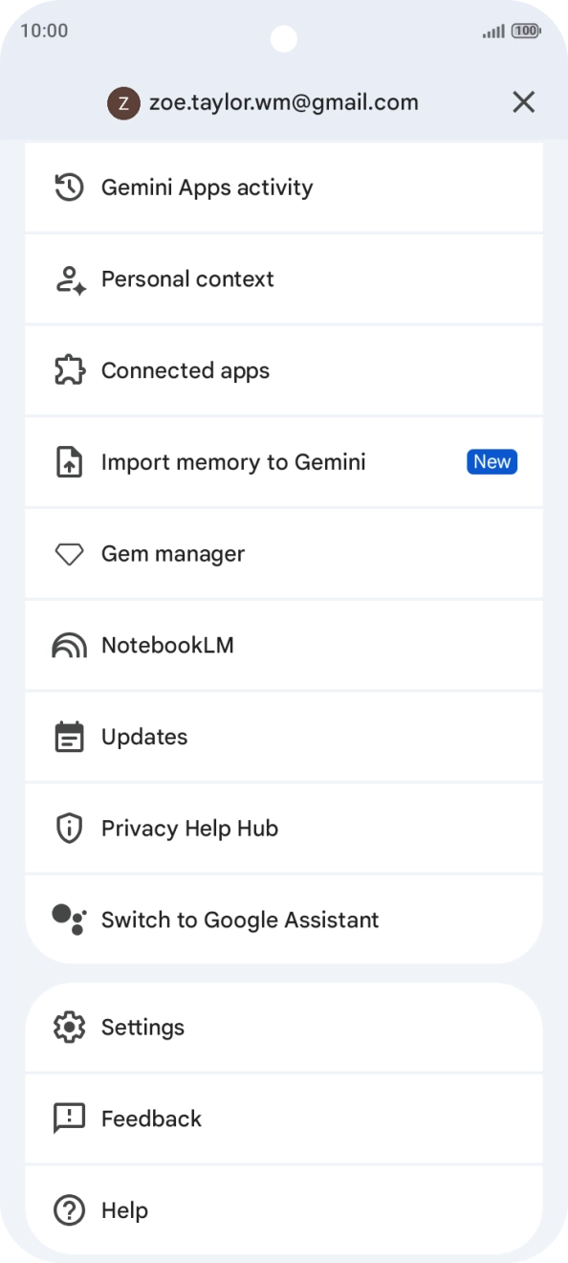Tap the Settings gear icon
This screenshot has height=1263, width=568.
click(x=69, y=1028)
